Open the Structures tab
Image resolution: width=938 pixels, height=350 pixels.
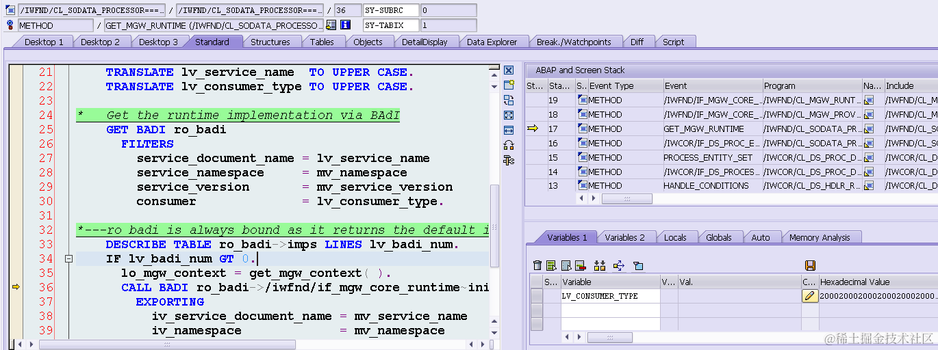pos(270,42)
